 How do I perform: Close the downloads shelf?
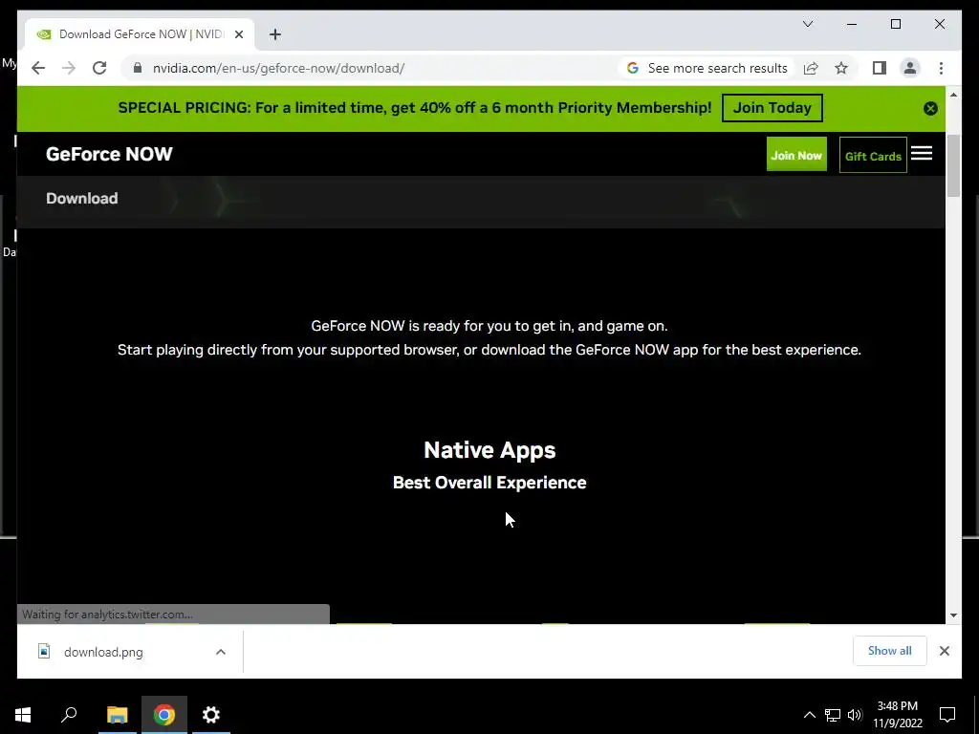click(944, 651)
